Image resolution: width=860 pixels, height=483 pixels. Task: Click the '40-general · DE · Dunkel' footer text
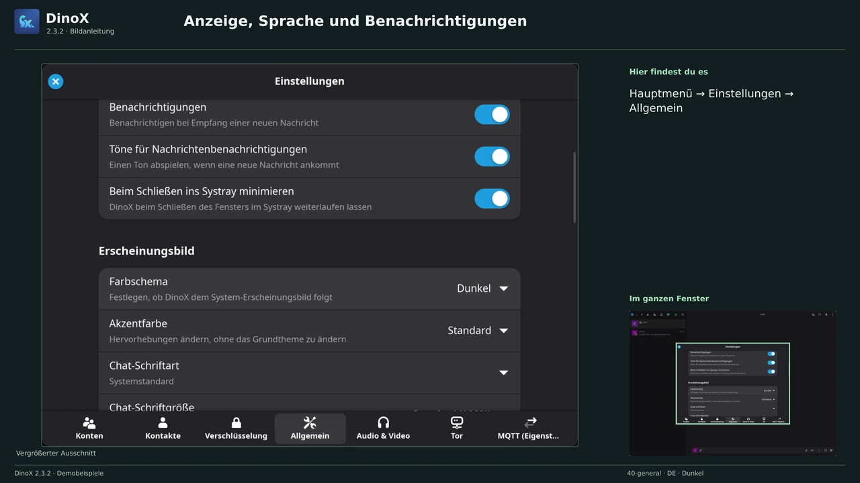click(x=665, y=474)
